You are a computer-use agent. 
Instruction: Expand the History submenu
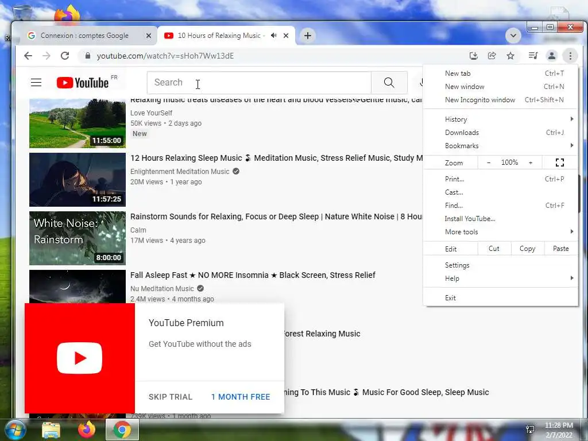point(501,119)
